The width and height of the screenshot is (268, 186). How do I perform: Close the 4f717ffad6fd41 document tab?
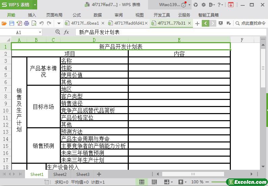pos(146,23)
